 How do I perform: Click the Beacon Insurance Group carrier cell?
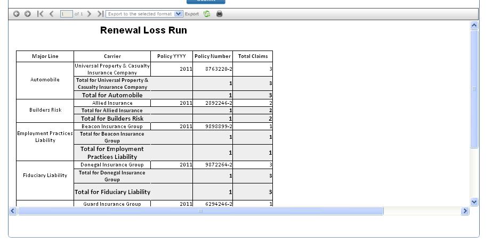tap(112, 127)
